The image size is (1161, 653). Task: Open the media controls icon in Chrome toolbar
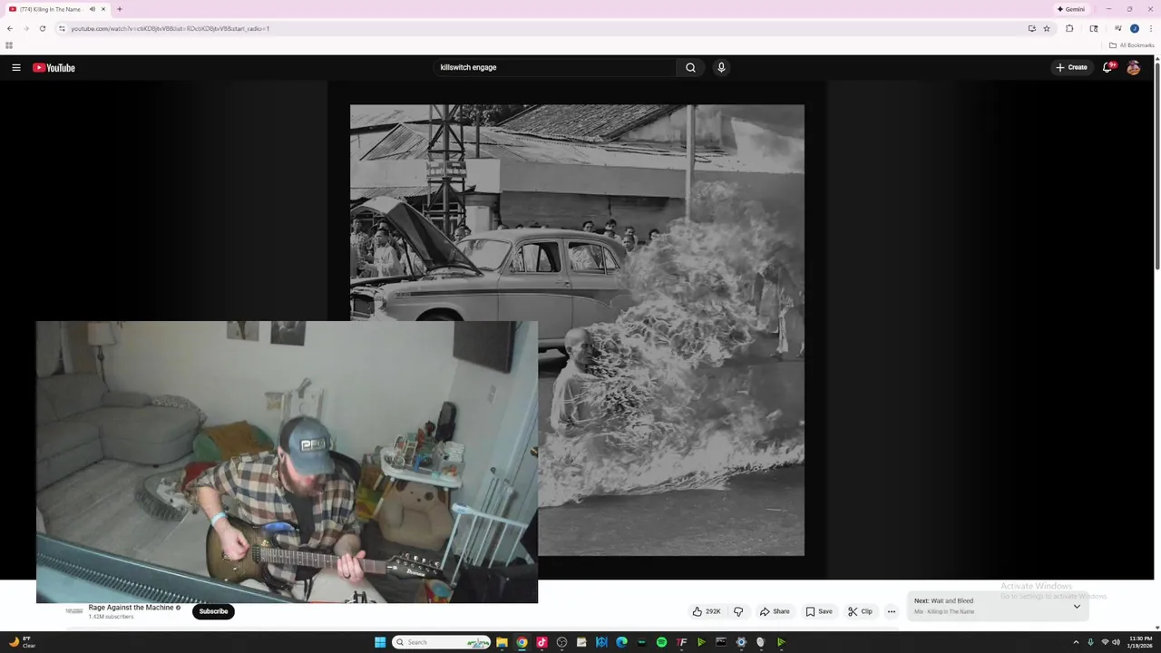1117,28
